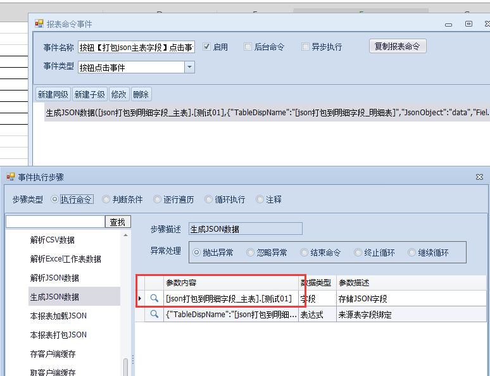Enable the 后台命令 checkbox
490x376 pixels.
point(248,47)
